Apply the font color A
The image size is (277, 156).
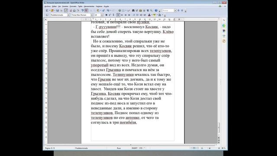(x=149, y=15)
